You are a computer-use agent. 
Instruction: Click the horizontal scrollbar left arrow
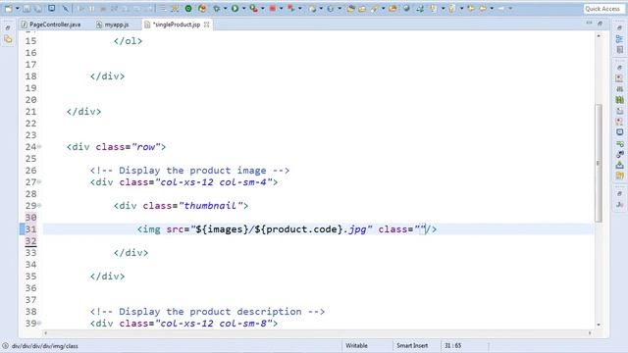(x=45, y=333)
